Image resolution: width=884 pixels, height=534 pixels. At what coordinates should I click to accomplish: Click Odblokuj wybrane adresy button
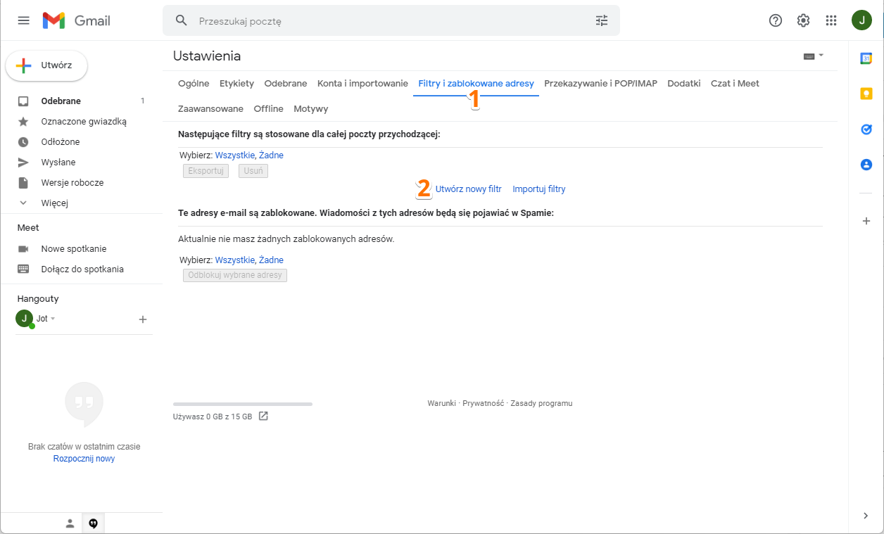click(x=234, y=275)
